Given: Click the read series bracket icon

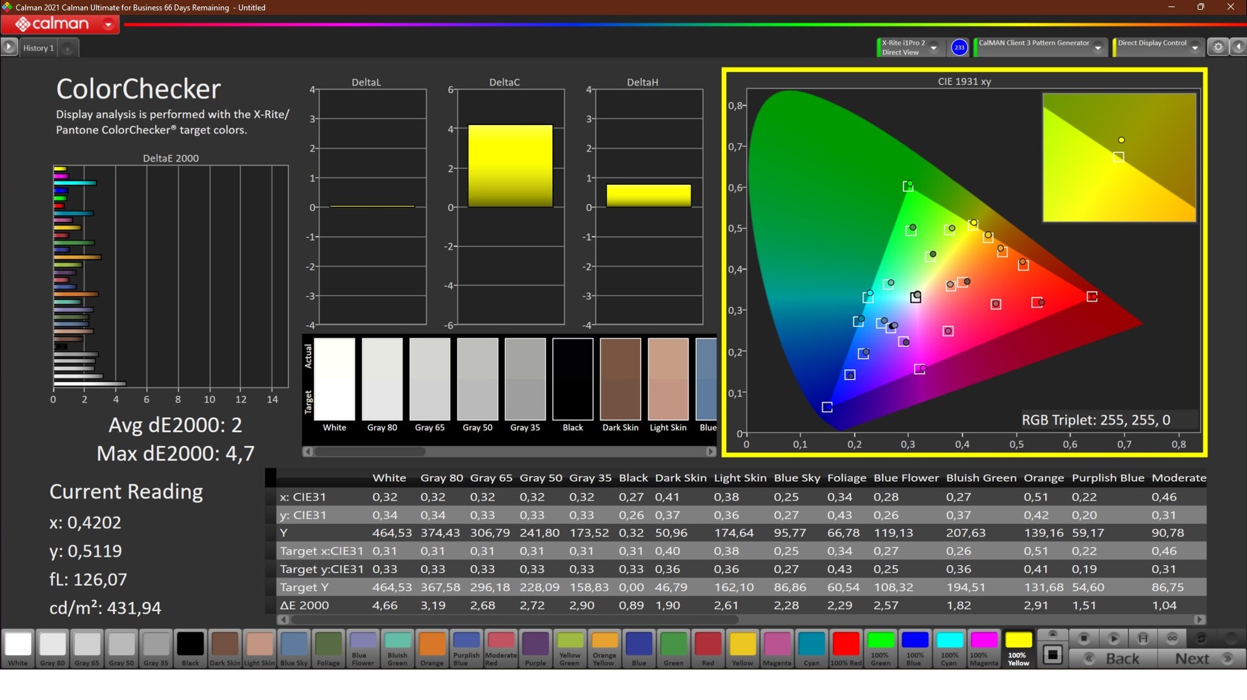Looking at the screenshot, I should click(x=1143, y=638).
